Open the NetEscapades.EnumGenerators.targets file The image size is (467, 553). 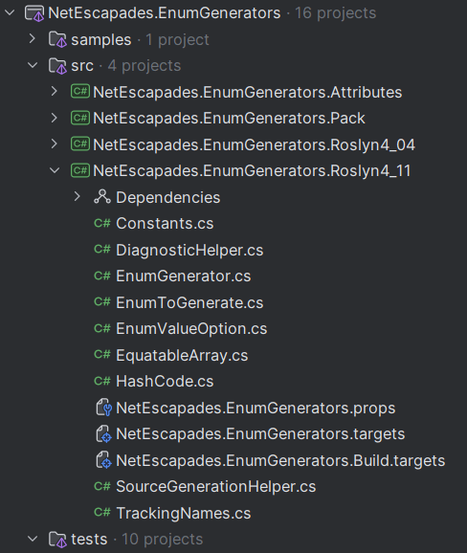coord(260,434)
